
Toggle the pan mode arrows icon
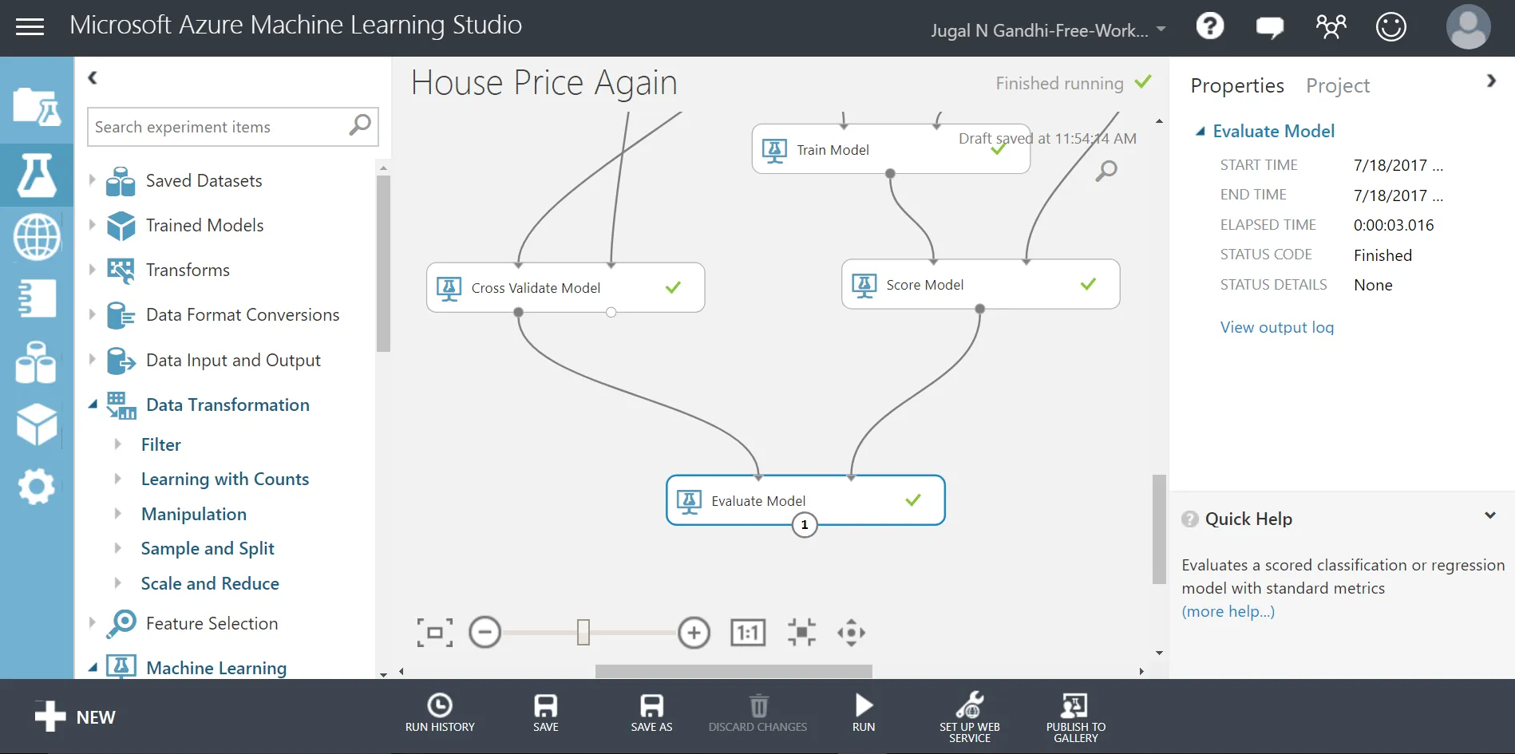pos(851,633)
